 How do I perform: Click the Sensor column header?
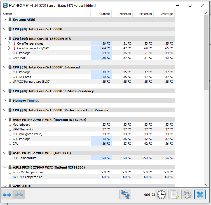pos(46,14)
